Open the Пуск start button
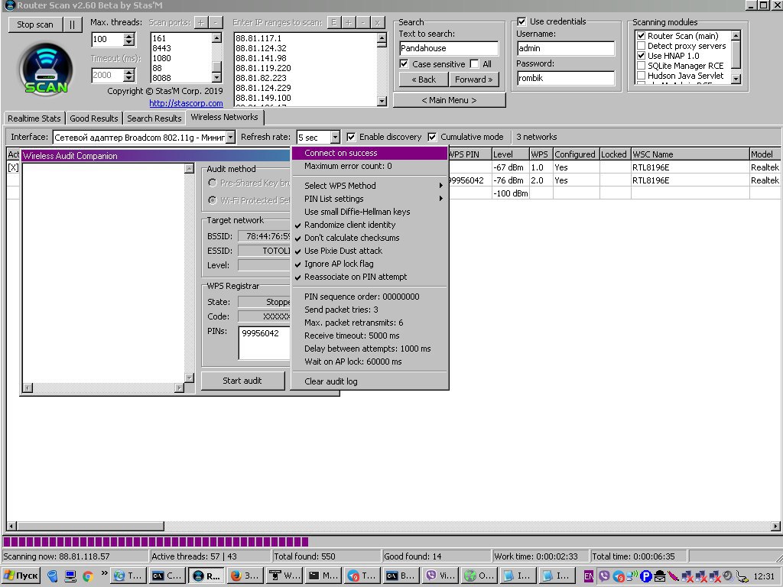The width and height of the screenshot is (783, 587). pyautogui.click(x=21, y=576)
